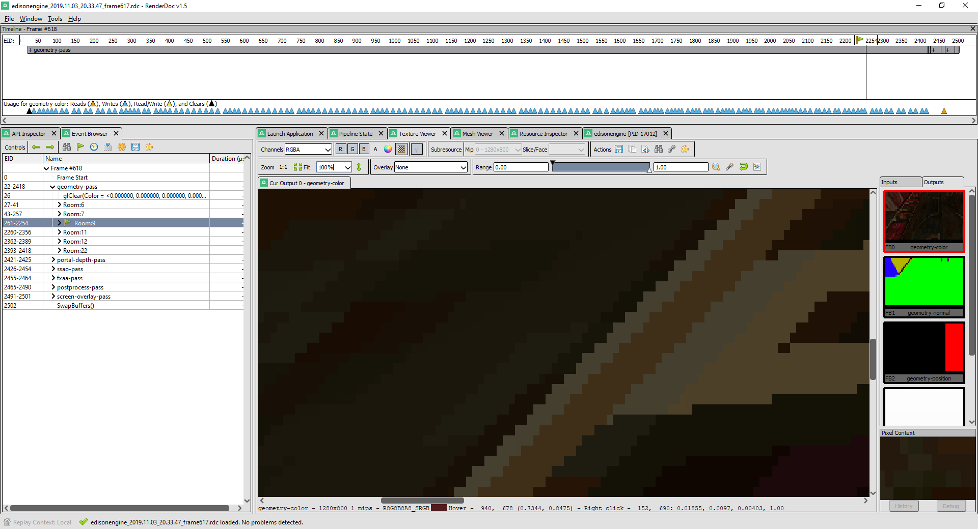Image resolution: width=978 pixels, height=529 pixels.
Task: Click the link icon in texture Actions
Action: pos(672,149)
